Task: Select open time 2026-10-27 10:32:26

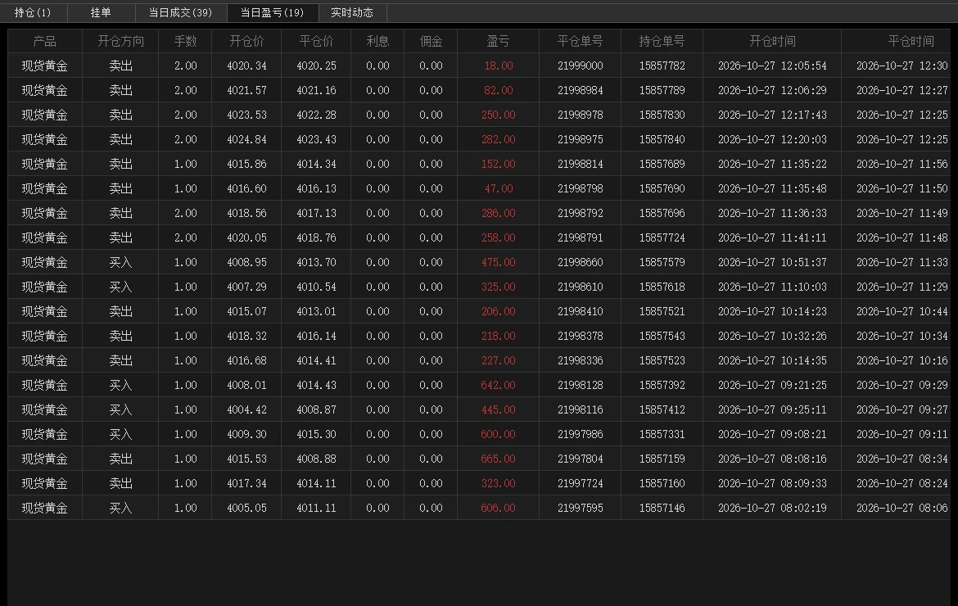Action: pos(772,336)
